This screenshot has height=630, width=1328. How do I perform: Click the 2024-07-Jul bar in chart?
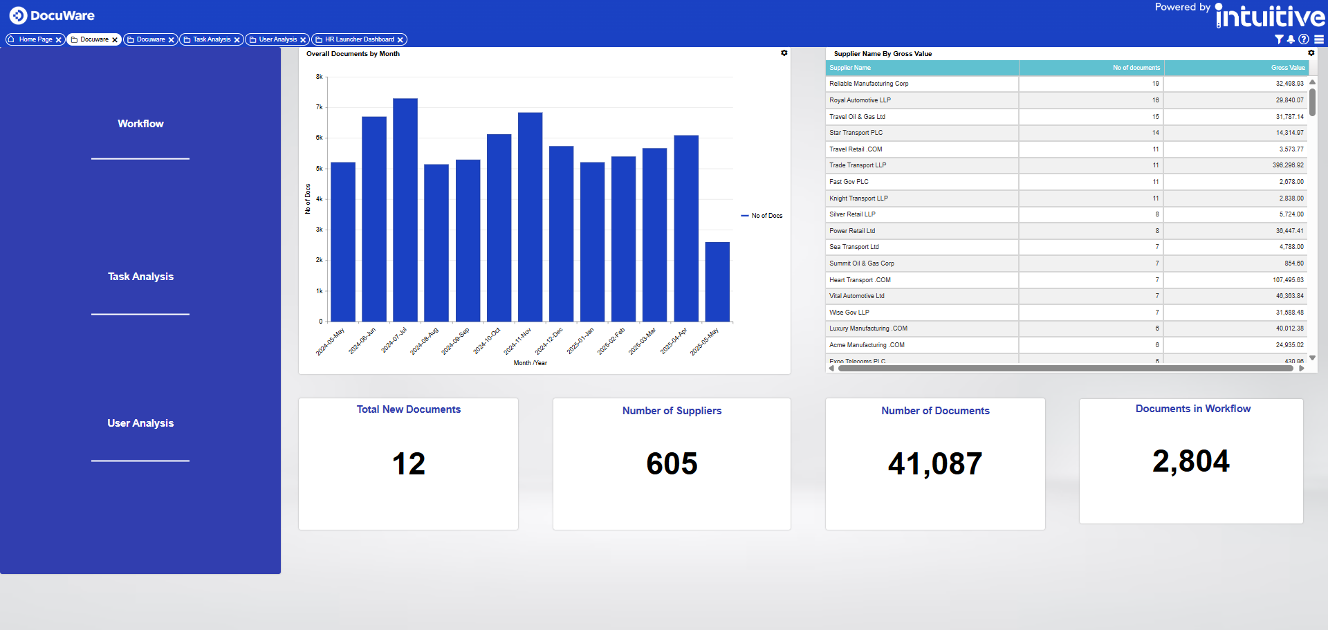point(405,210)
